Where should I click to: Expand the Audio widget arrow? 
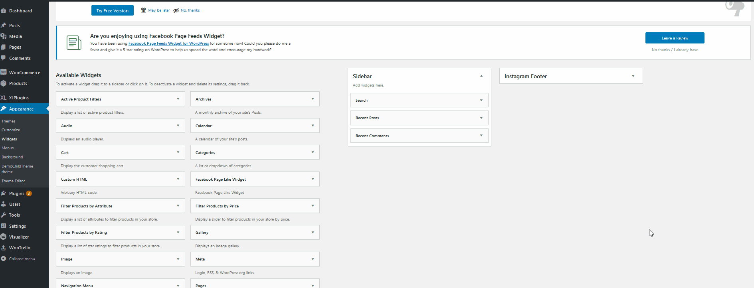(178, 126)
